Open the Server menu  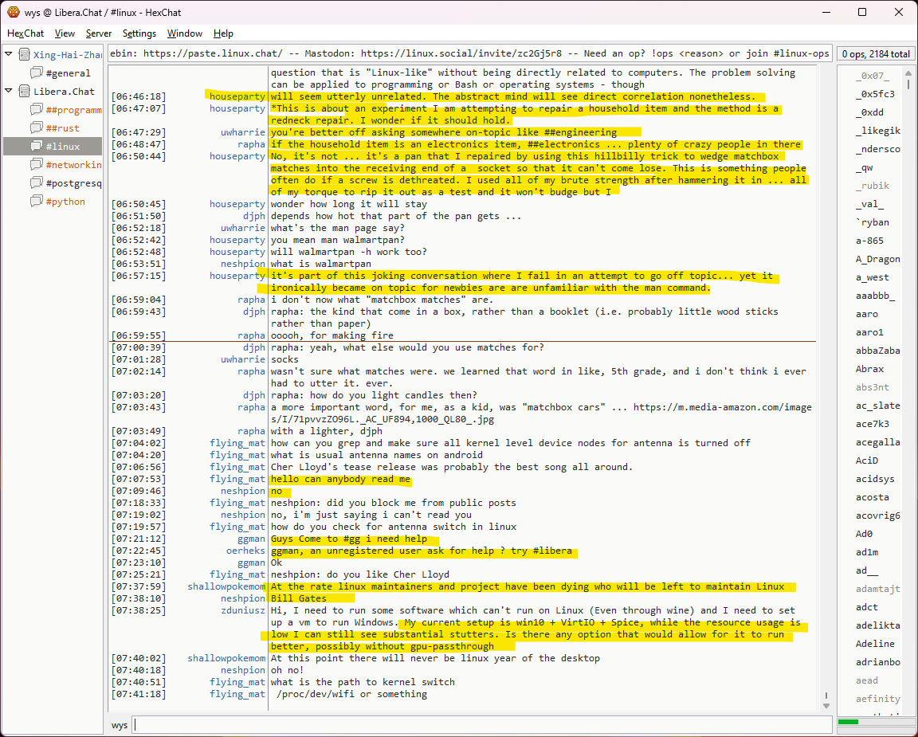coord(99,33)
